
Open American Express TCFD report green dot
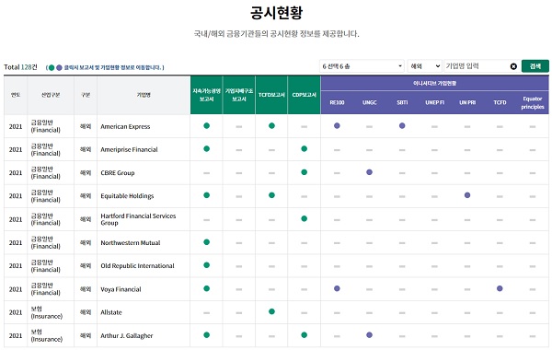(271, 126)
